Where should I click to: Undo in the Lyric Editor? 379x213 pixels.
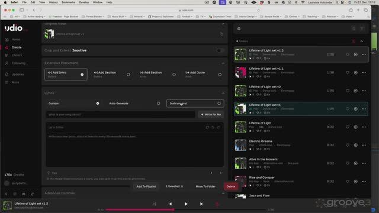213,127
